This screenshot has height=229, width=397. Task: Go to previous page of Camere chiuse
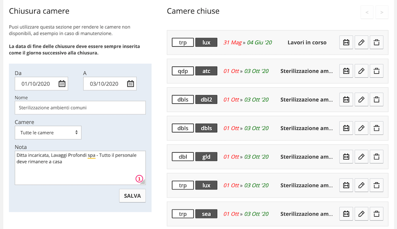[x=367, y=12]
